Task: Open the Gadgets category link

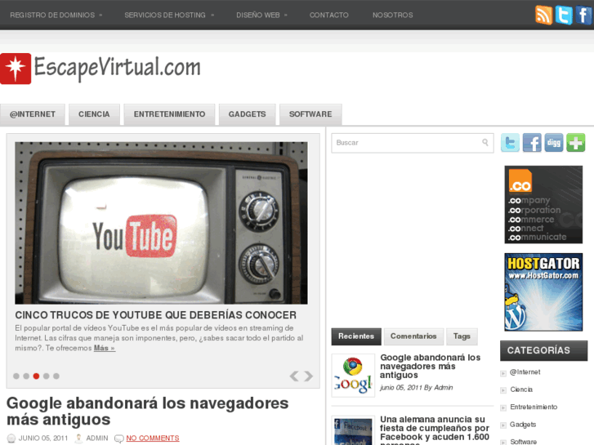Action: point(523,425)
